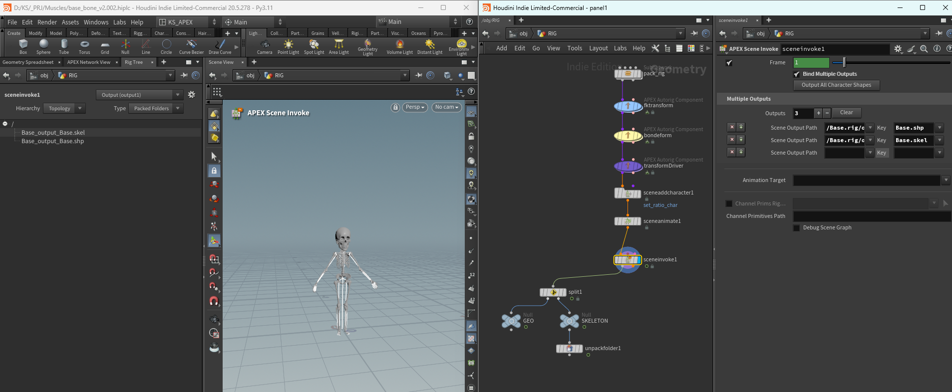The image size is (952, 392).
Task: Open Rig Tree settings gear
Action: [x=191, y=95]
